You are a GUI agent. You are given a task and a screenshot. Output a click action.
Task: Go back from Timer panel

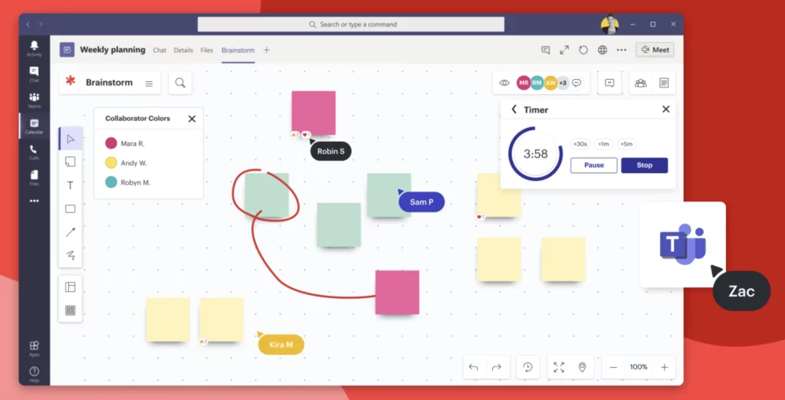click(x=514, y=109)
